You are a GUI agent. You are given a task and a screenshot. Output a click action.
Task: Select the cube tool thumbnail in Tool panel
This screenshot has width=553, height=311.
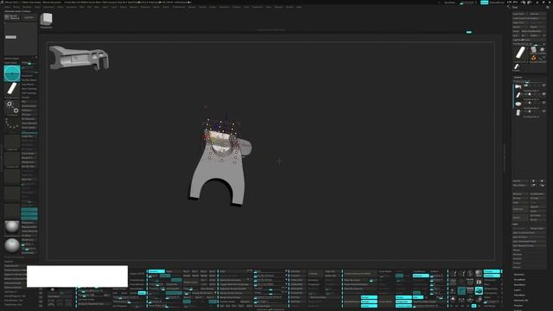(x=534, y=50)
